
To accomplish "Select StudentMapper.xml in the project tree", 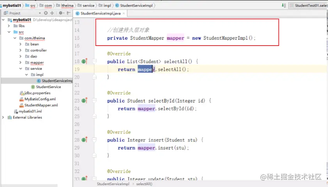I will (41, 105).
